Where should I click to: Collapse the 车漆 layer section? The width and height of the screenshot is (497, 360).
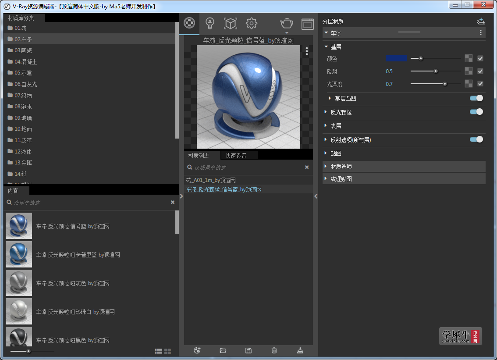pyautogui.click(x=326, y=33)
